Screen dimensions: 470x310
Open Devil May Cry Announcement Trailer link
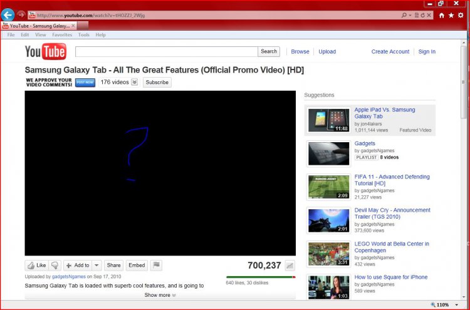click(x=392, y=214)
